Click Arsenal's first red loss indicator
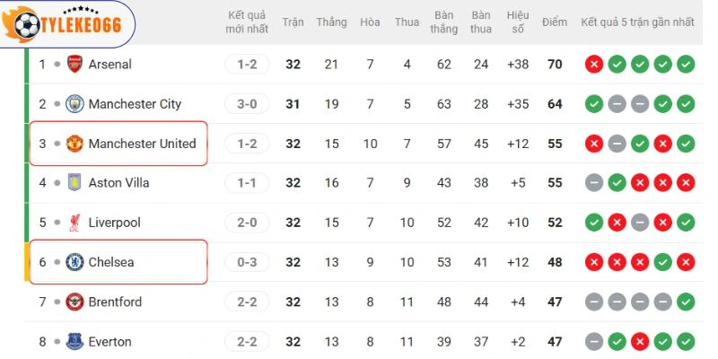The height and width of the screenshot is (359, 718). (x=594, y=65)
